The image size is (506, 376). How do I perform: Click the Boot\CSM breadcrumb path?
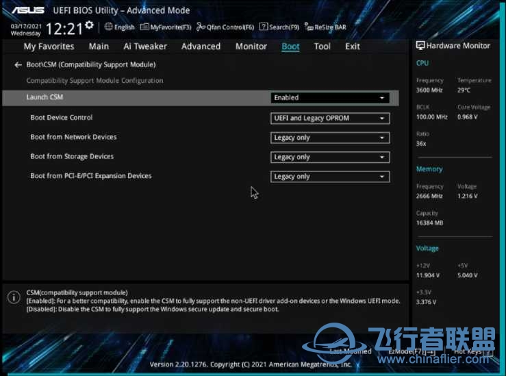point(91,64)
